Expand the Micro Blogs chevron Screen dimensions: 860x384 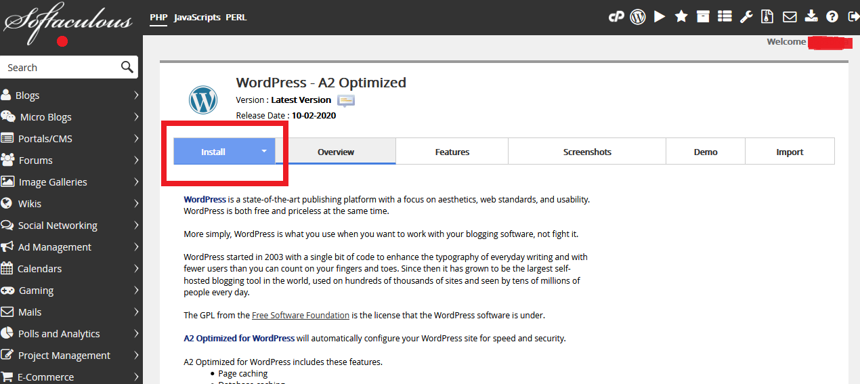[136, 116]
